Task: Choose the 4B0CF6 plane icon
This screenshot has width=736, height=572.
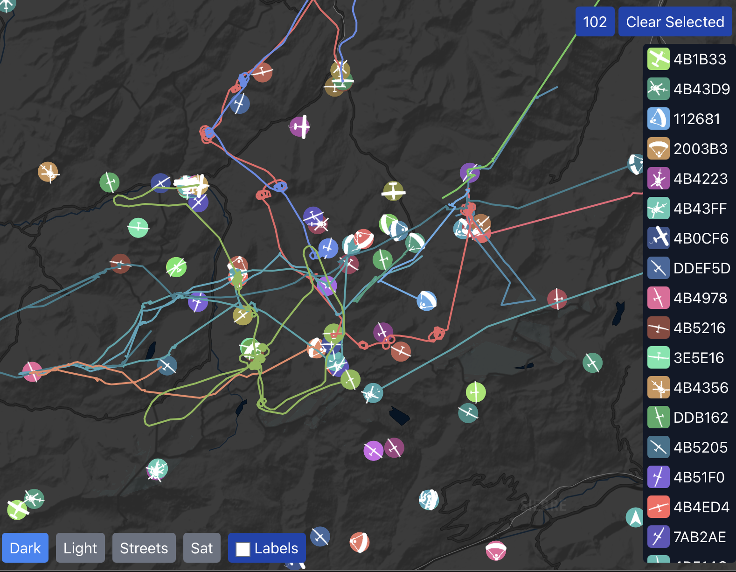Action: pos(658,238)
